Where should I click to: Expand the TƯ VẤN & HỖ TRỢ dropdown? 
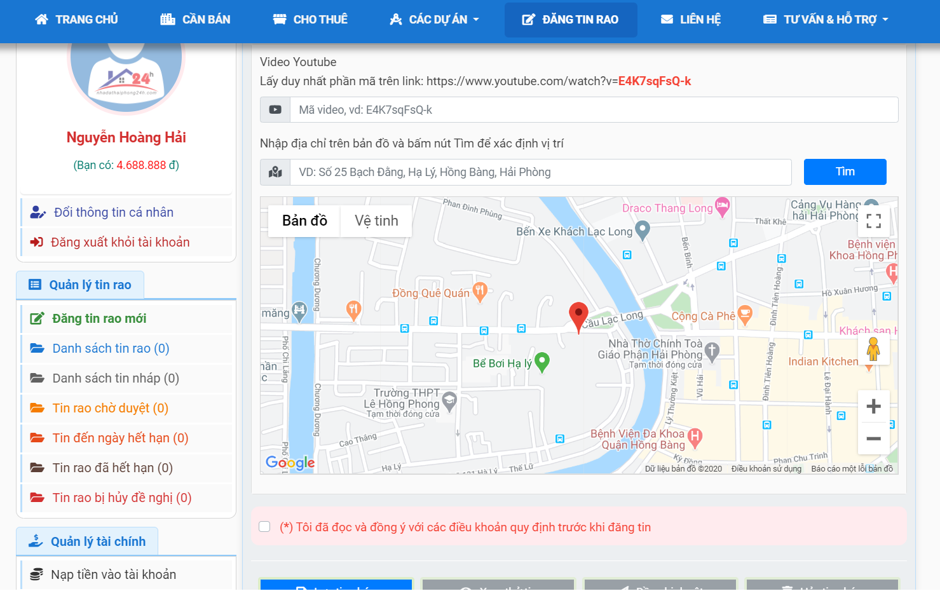[825, 20]
